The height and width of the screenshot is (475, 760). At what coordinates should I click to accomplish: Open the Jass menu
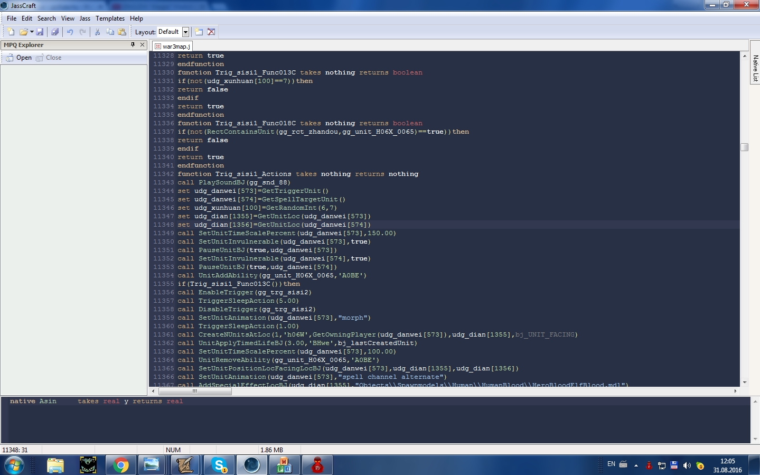tap(85, 18)
